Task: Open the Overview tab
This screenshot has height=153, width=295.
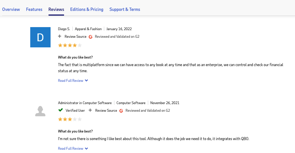Action: click(11, 9)
